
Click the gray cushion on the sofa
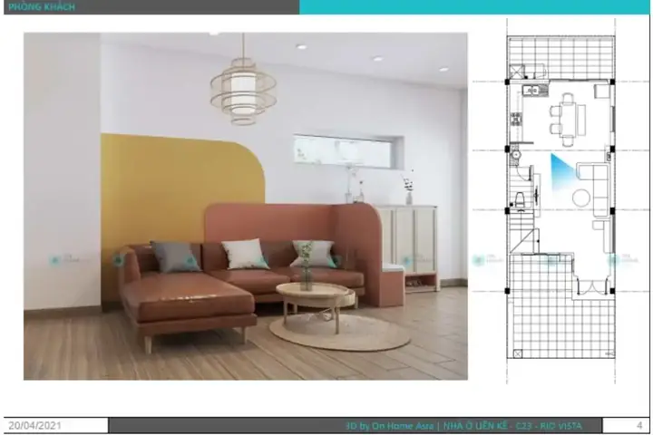(175, 256)
